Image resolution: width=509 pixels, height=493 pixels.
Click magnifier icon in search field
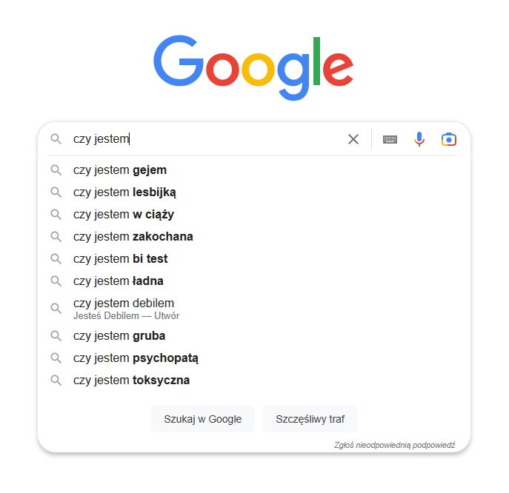(x=56, y=139)
